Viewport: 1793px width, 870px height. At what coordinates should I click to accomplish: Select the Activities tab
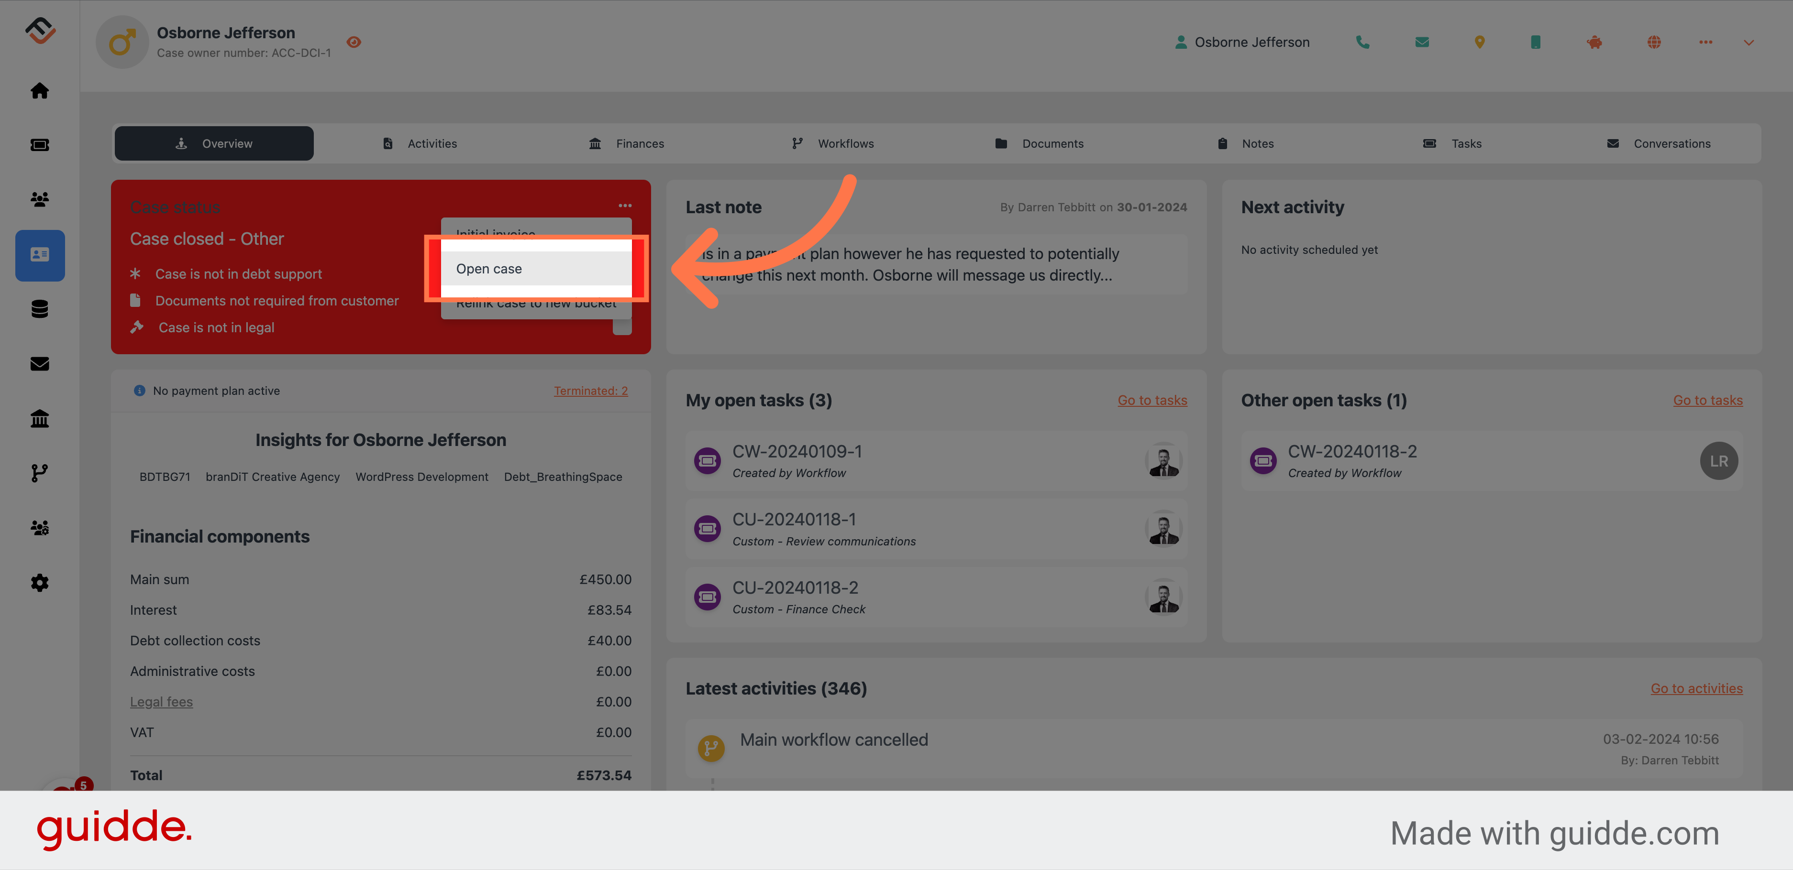(432, 143)
